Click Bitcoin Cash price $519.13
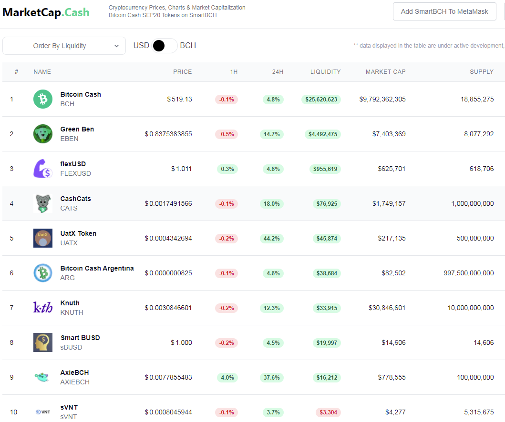 click(179, 99)
